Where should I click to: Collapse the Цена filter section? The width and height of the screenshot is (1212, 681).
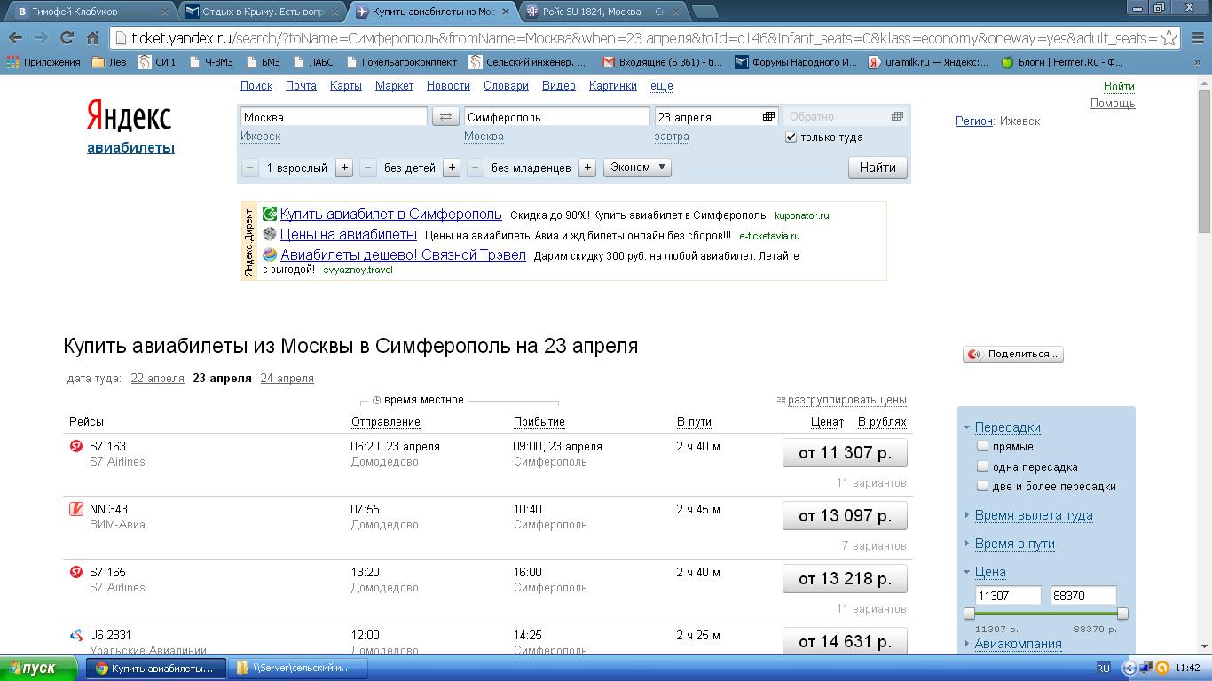pyautogui.click(x=990, y=572)
